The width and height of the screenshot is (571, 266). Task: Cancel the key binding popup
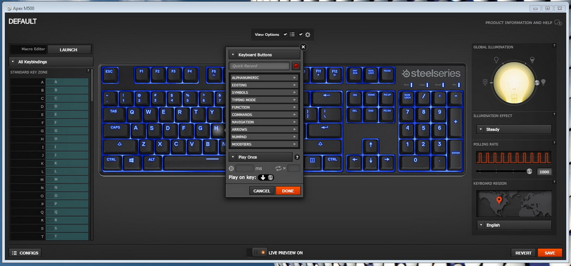[x=261, y=191]
